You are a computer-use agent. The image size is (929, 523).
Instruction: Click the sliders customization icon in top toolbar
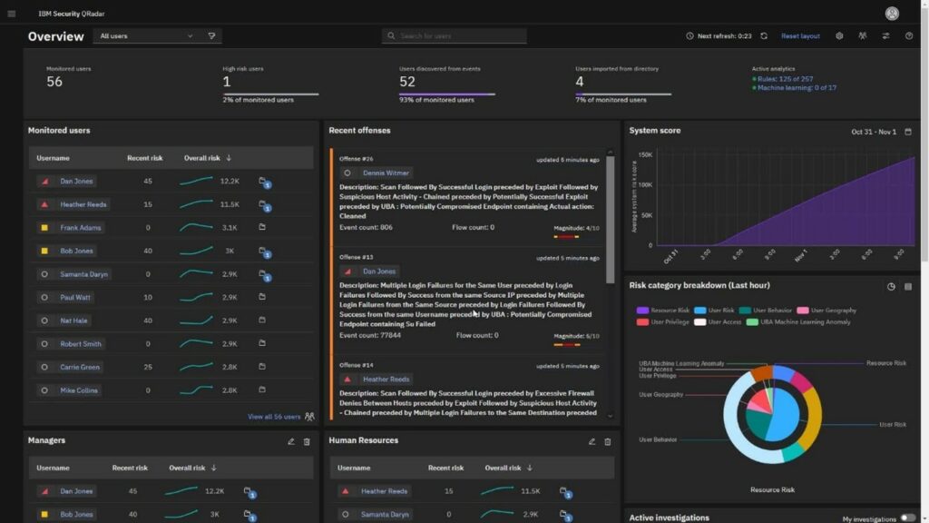pos(885,36)
